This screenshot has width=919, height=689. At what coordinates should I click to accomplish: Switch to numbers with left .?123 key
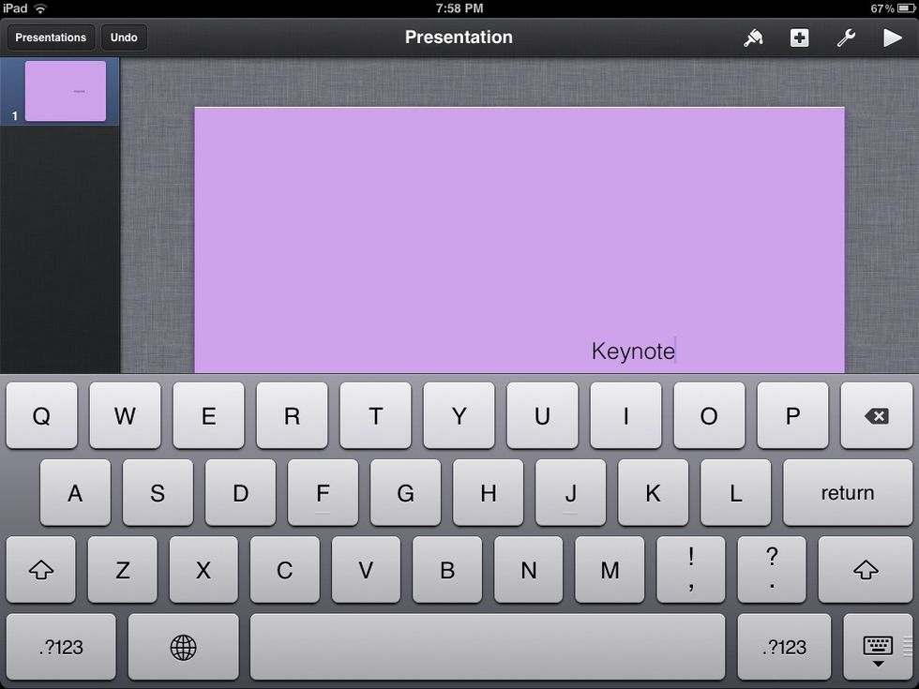point(61,647)
